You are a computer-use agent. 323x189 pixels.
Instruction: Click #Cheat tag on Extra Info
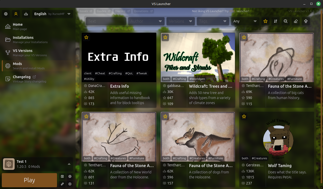pyautogui.click(x=100, y=73)
